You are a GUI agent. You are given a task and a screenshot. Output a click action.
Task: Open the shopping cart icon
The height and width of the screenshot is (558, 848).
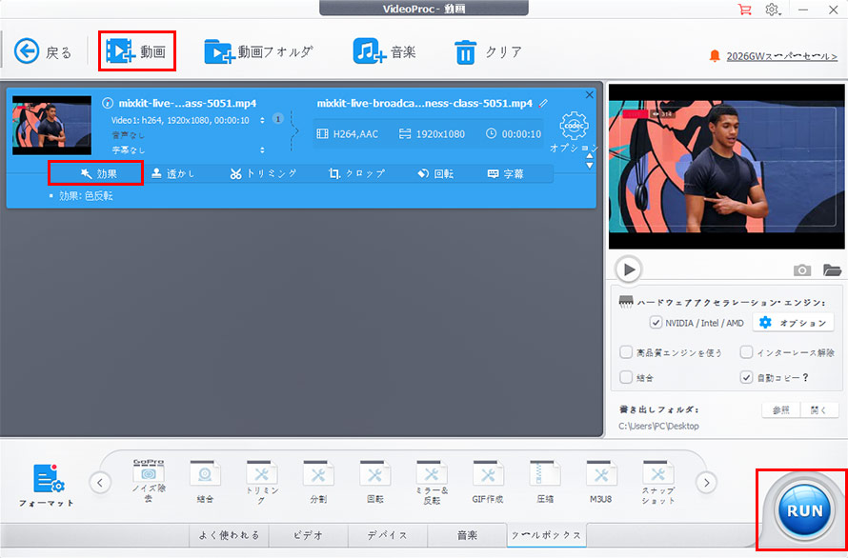click(745, 10)
